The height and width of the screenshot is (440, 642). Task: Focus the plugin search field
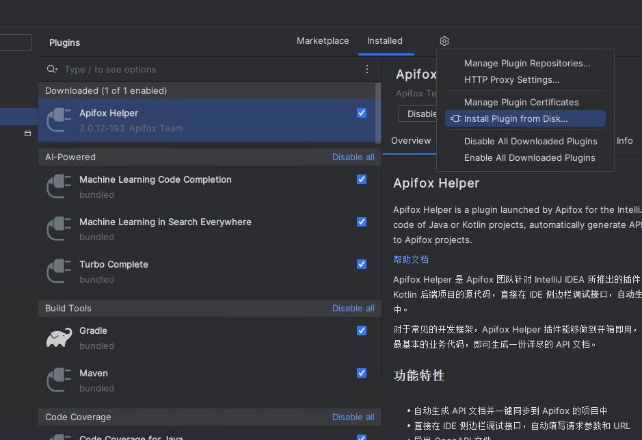(x=213, y=69)
